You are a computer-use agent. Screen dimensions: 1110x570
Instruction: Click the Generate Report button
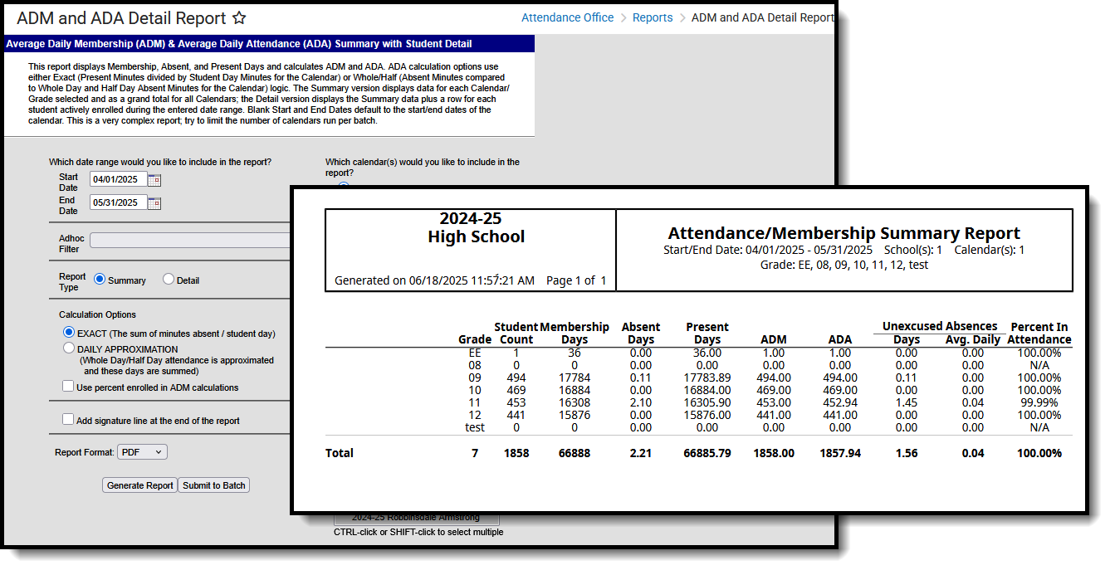(140, 485)
